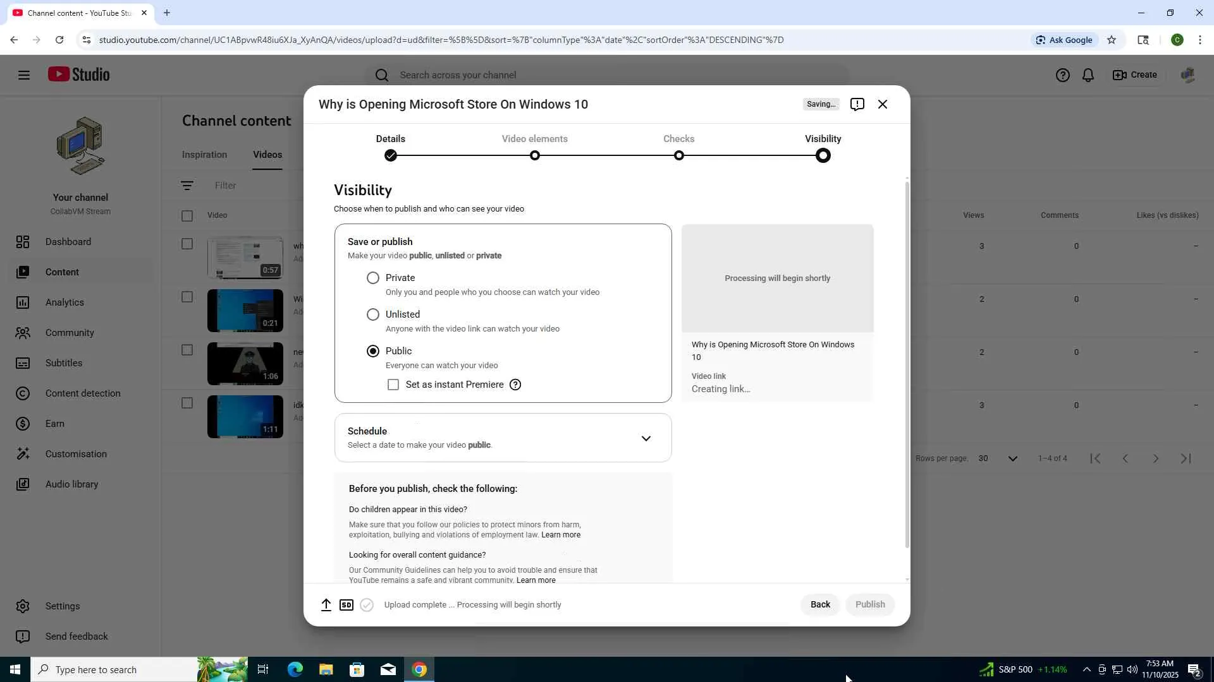Viewport: 1214px width, 682px height.
Task: Select the Unlisted visibility option
Action: tap(373, 314)
